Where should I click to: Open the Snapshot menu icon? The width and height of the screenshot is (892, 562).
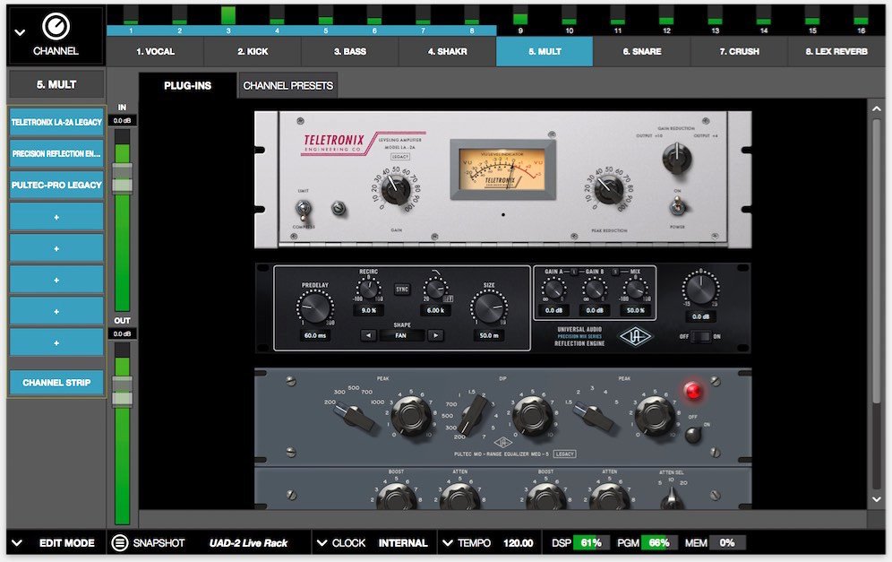(119, 542)
